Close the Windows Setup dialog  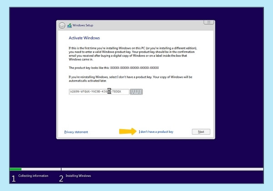(208, 22)
